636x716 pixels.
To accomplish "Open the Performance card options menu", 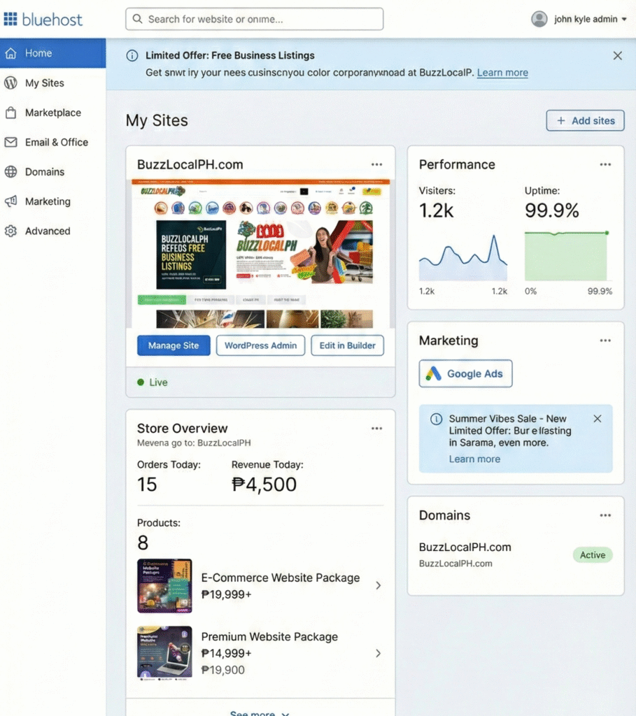I will click(x=605, y=164).
